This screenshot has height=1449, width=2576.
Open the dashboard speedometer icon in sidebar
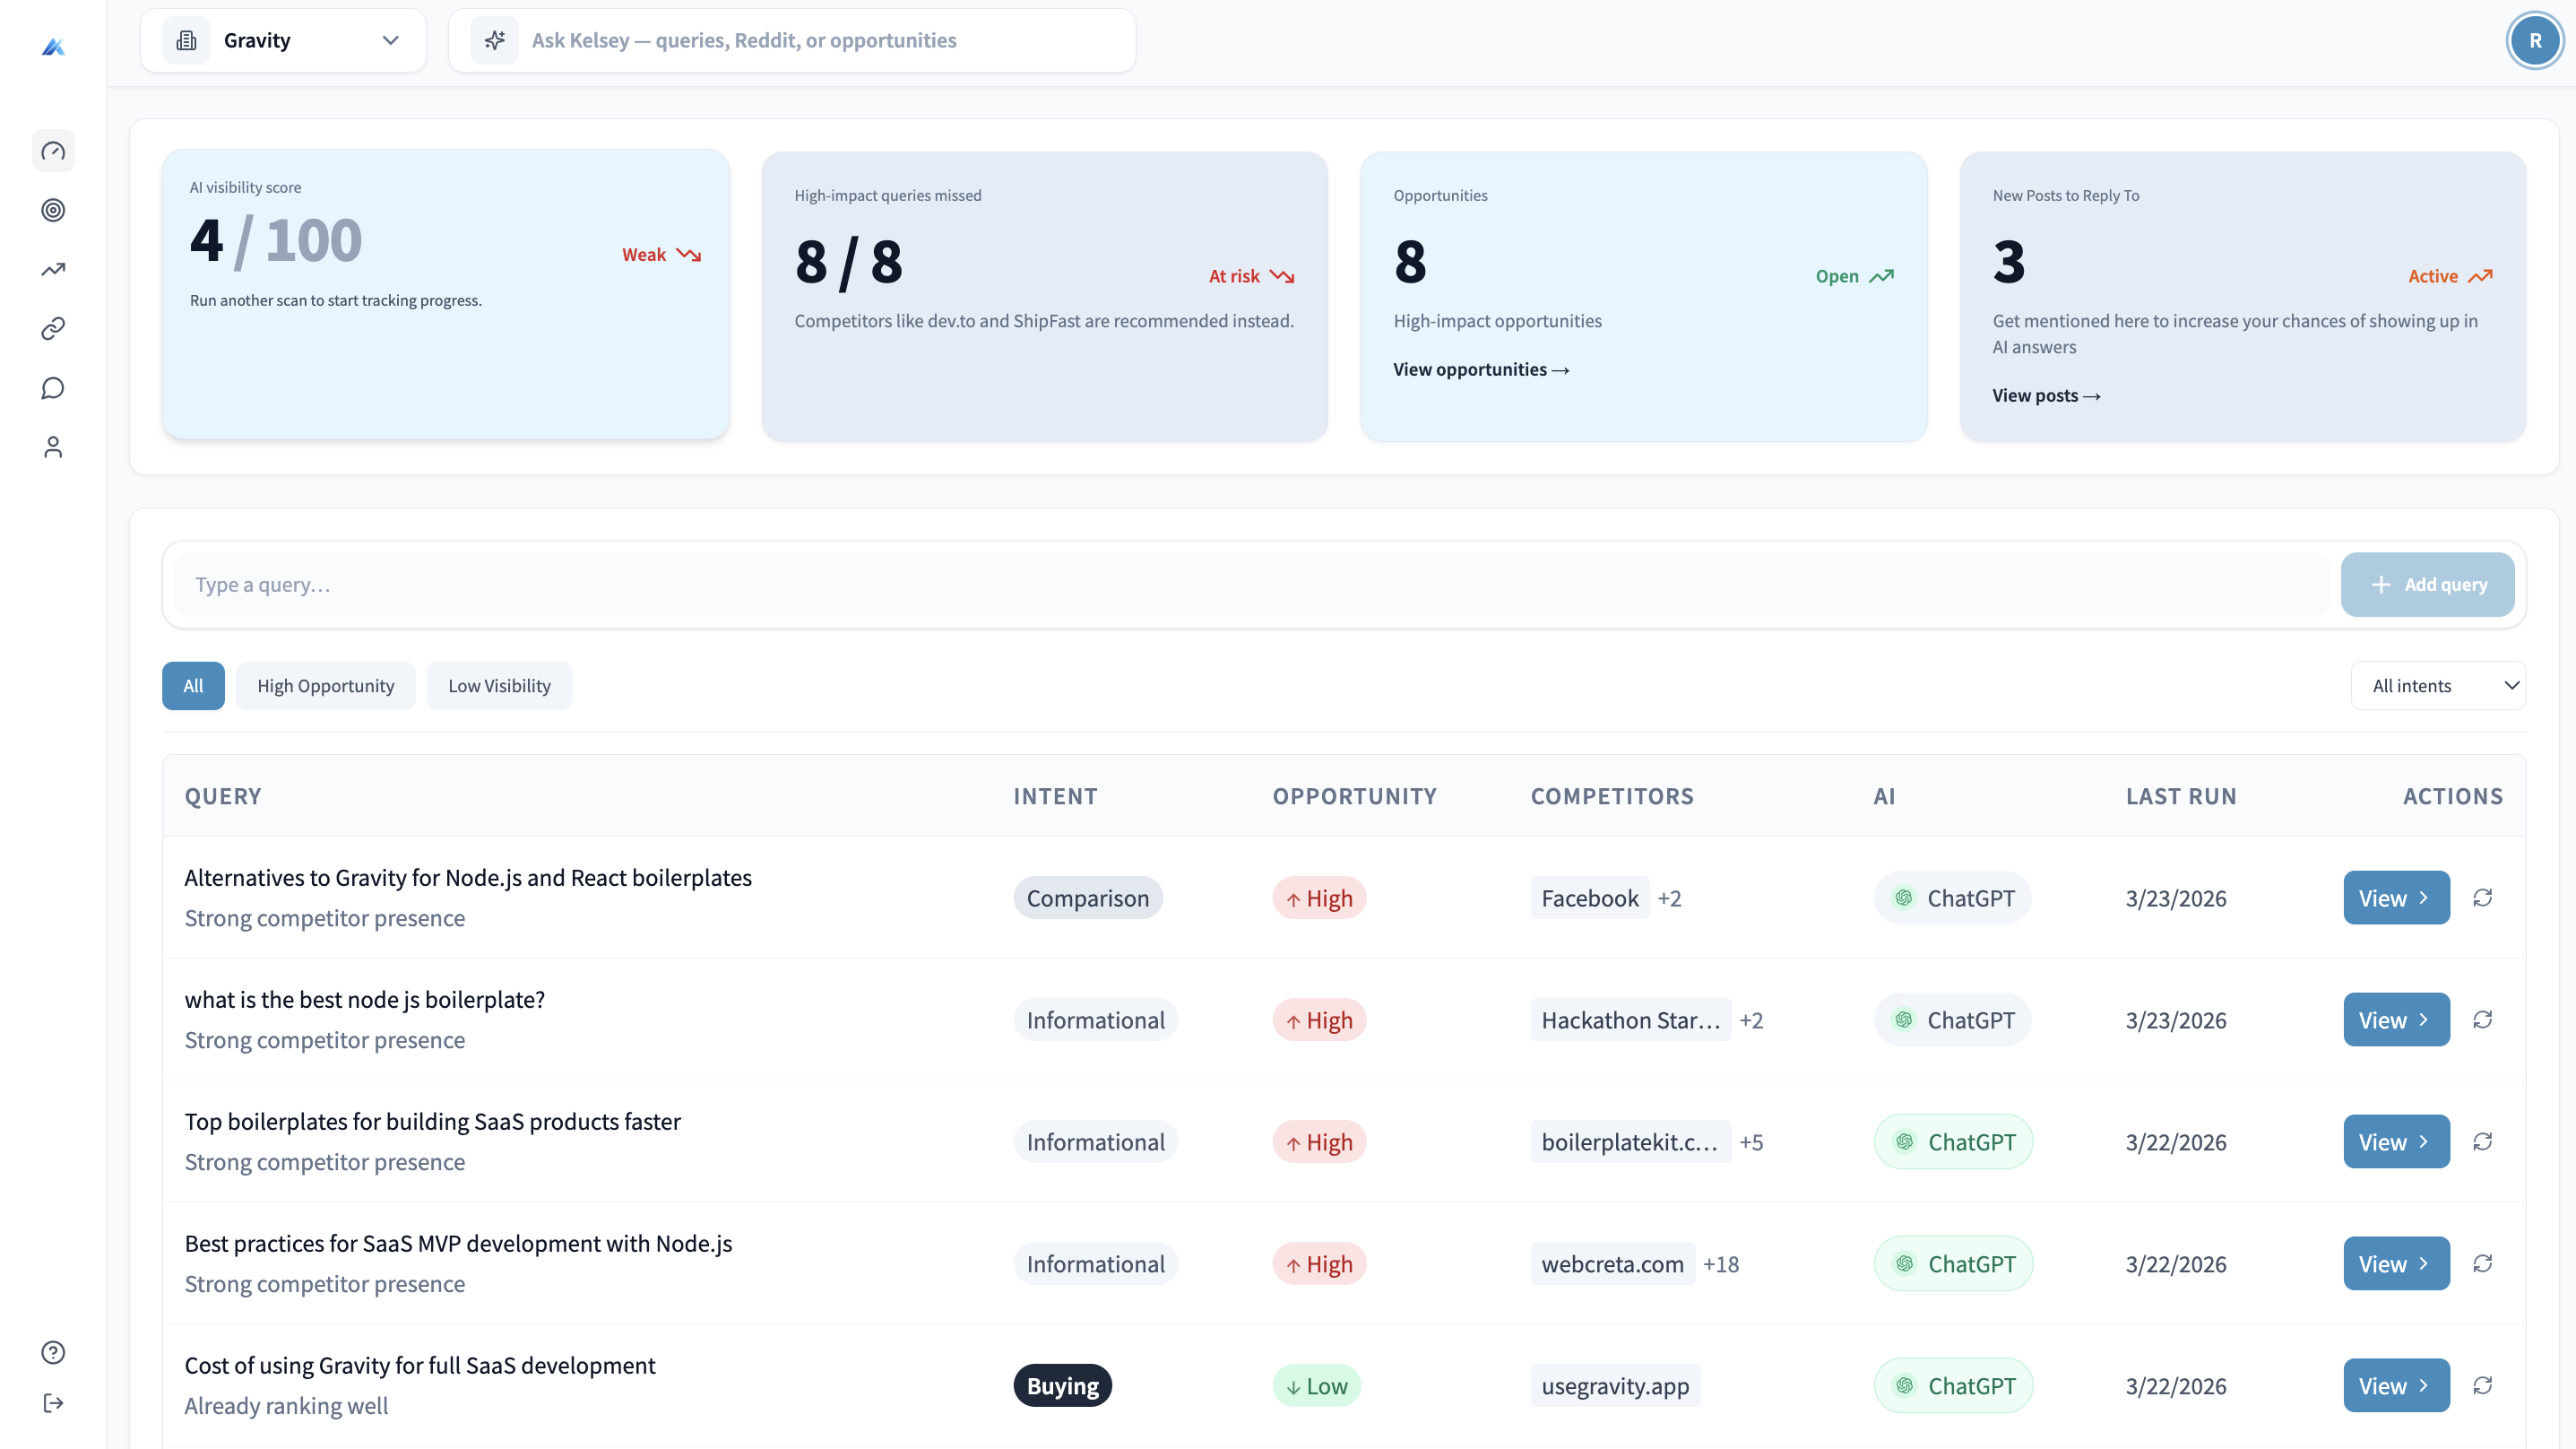53,150
